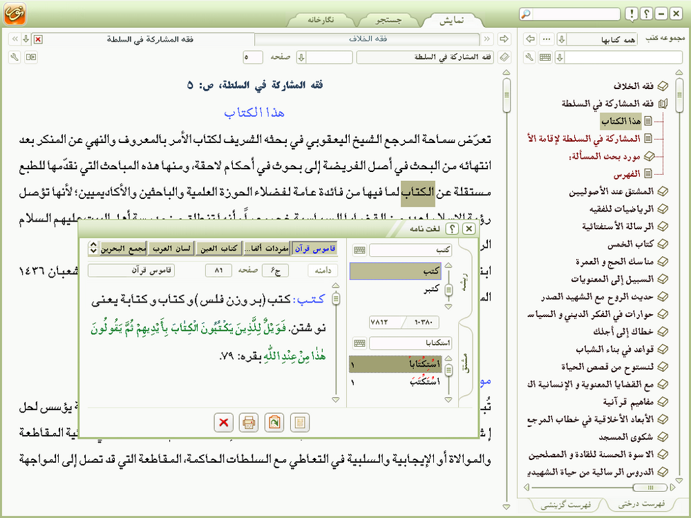Click the icon next to the text pane wrench
This screenshot has width=691, height=518.
point(31,57)
